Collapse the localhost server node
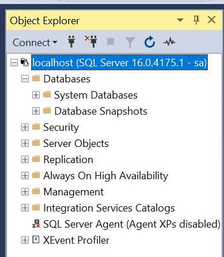The width and height of the screenshot is (224, 257). pyautogui.click(x=14, y=63)
